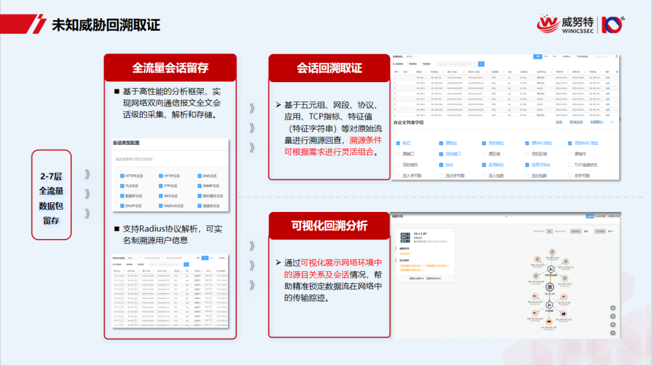The height and width of the screenshot is (366, 653).
Task: Enable the 流出包数 field checkbox
Action: click(x=527, y=176)
